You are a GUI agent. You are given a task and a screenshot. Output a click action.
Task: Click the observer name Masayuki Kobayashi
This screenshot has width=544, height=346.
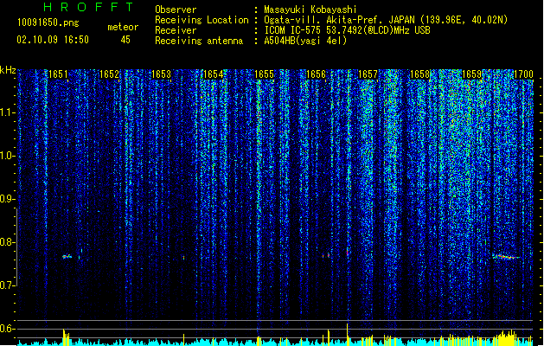[310, 10]
